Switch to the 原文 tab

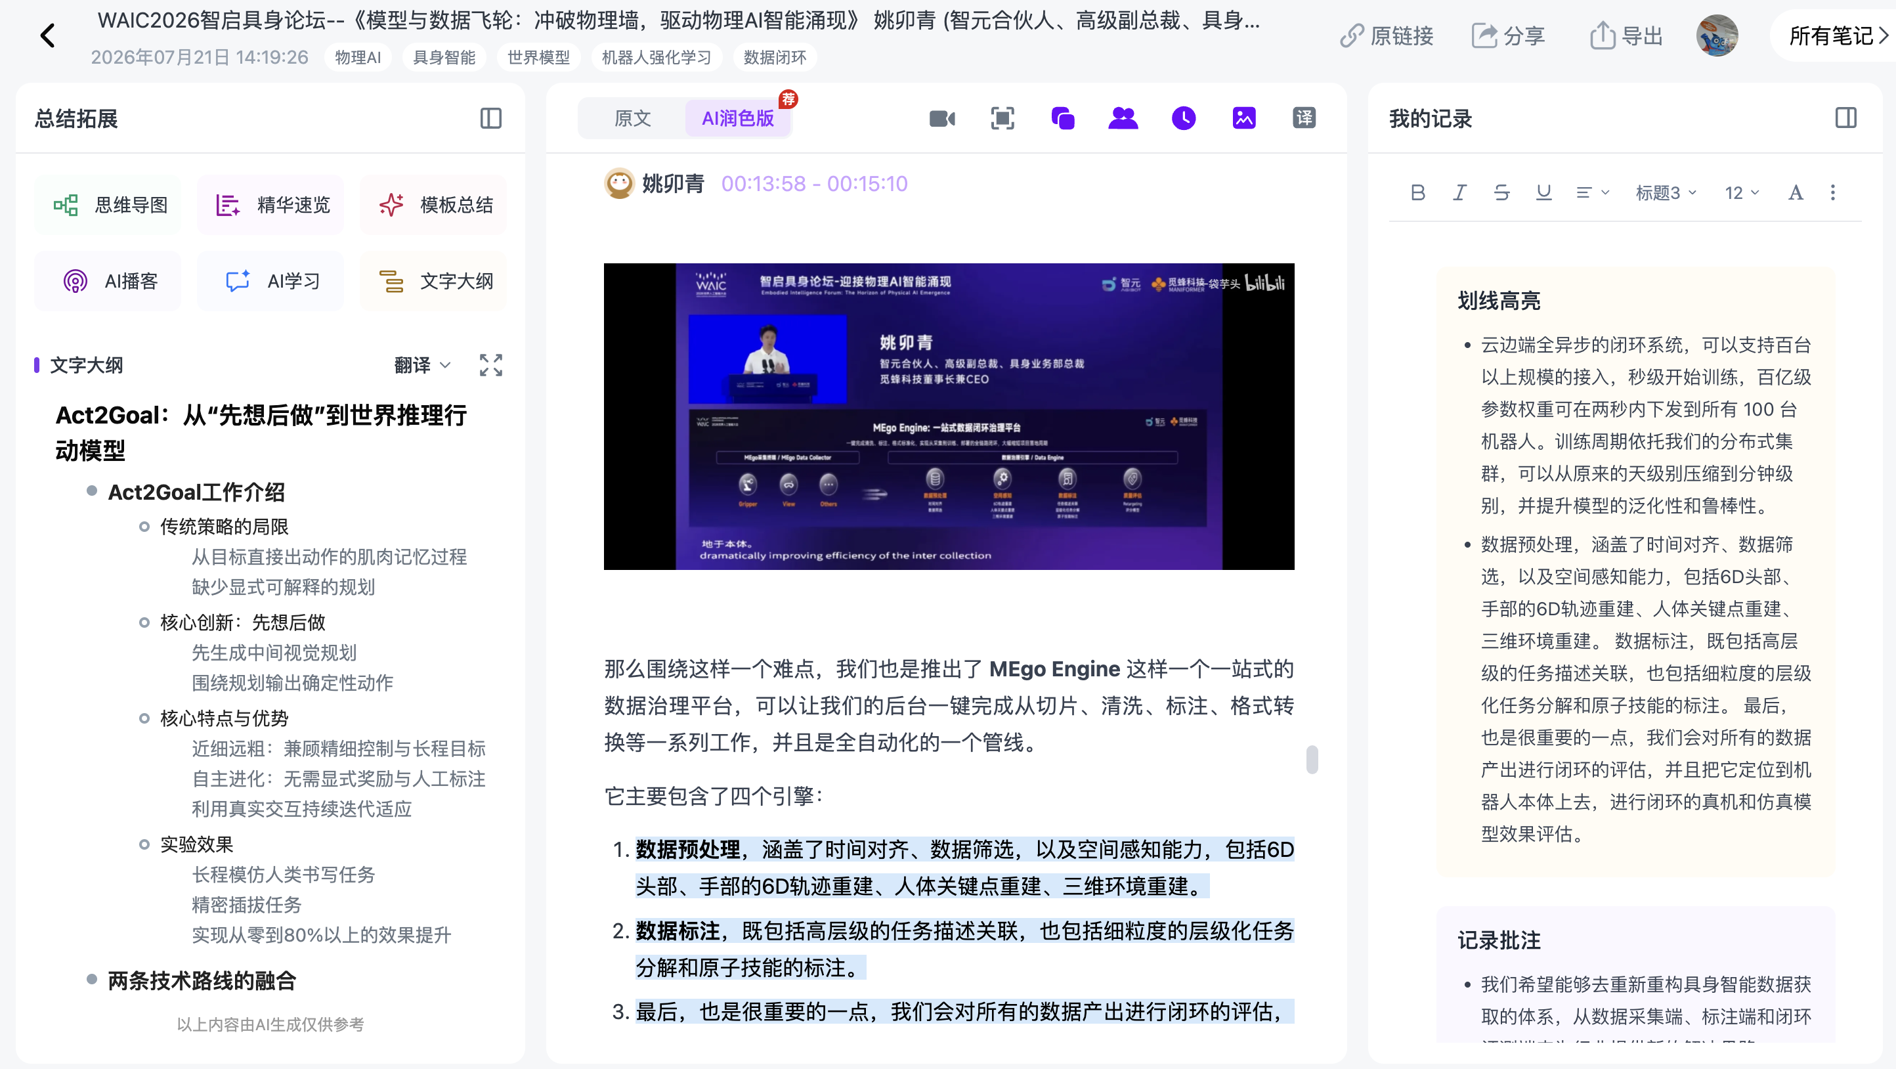click(632, 119)
